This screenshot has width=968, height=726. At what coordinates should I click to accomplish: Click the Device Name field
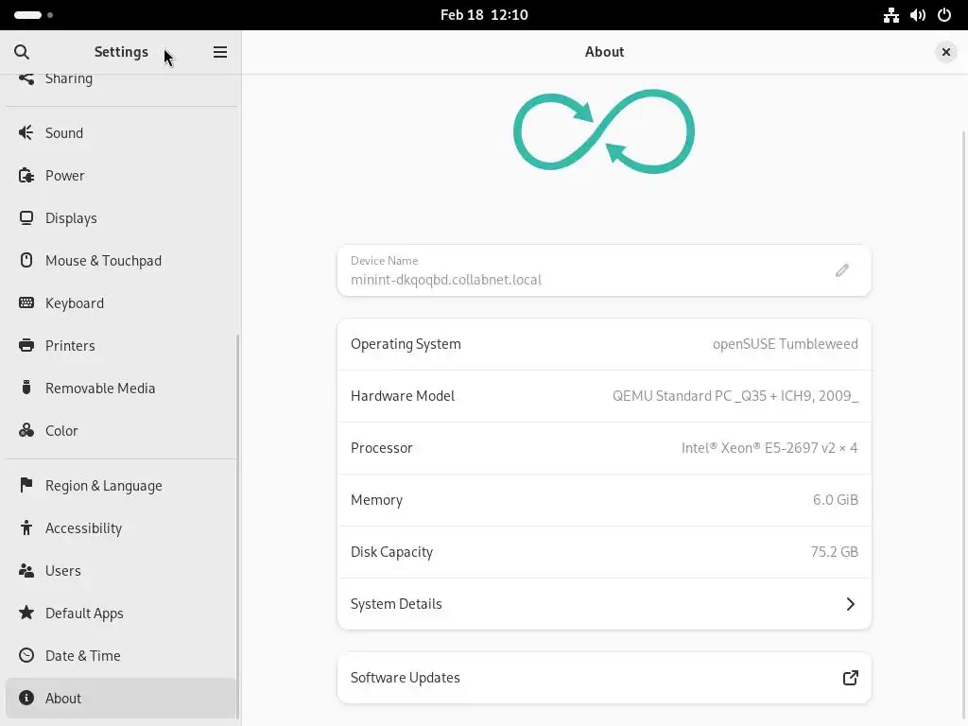[604, 270]
